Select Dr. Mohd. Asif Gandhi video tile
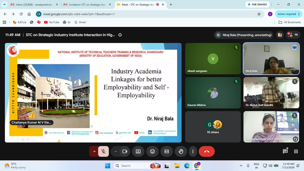 (271, 93)
